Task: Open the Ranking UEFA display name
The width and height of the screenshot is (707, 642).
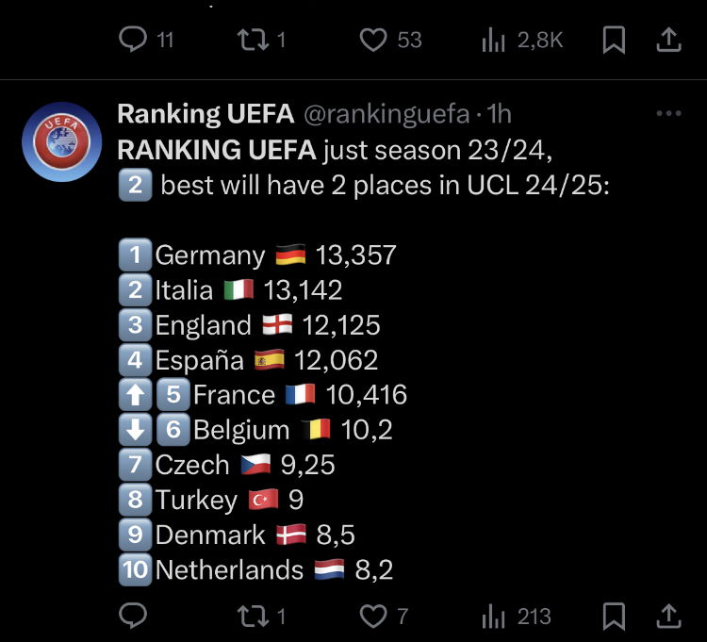Action: [205, 114]
